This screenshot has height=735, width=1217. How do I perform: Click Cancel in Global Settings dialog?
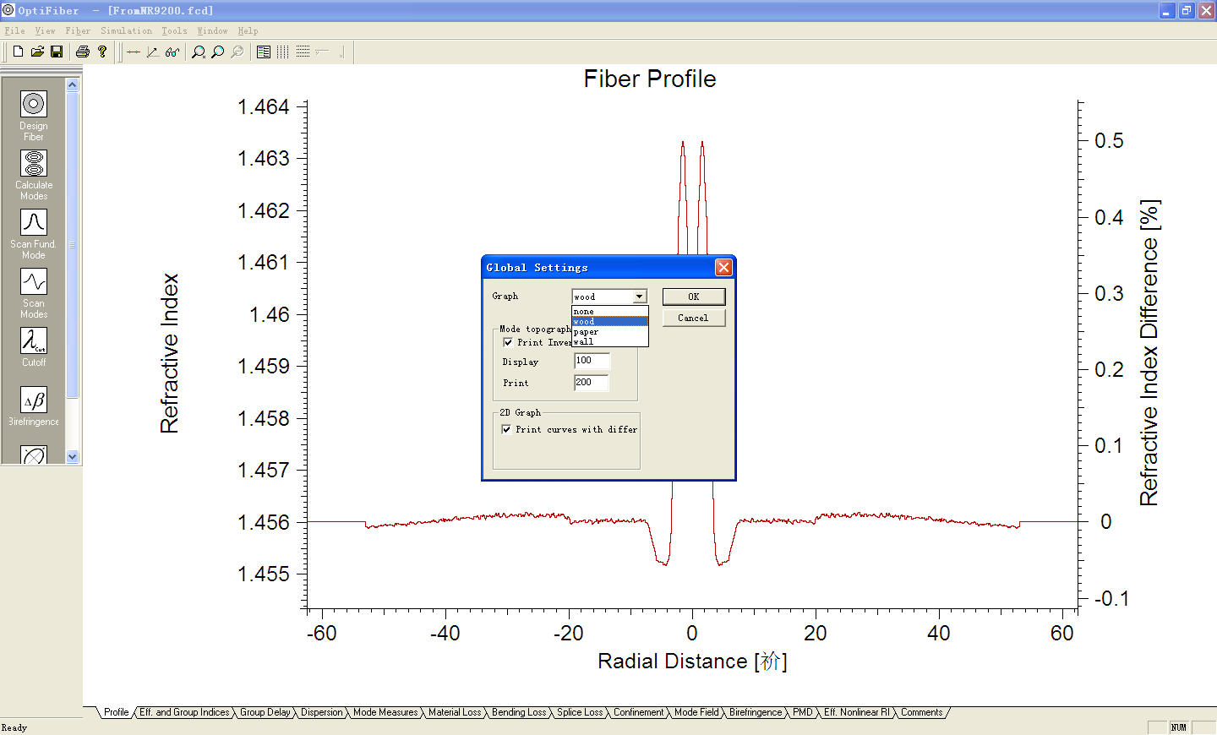[x=694, y=318]
